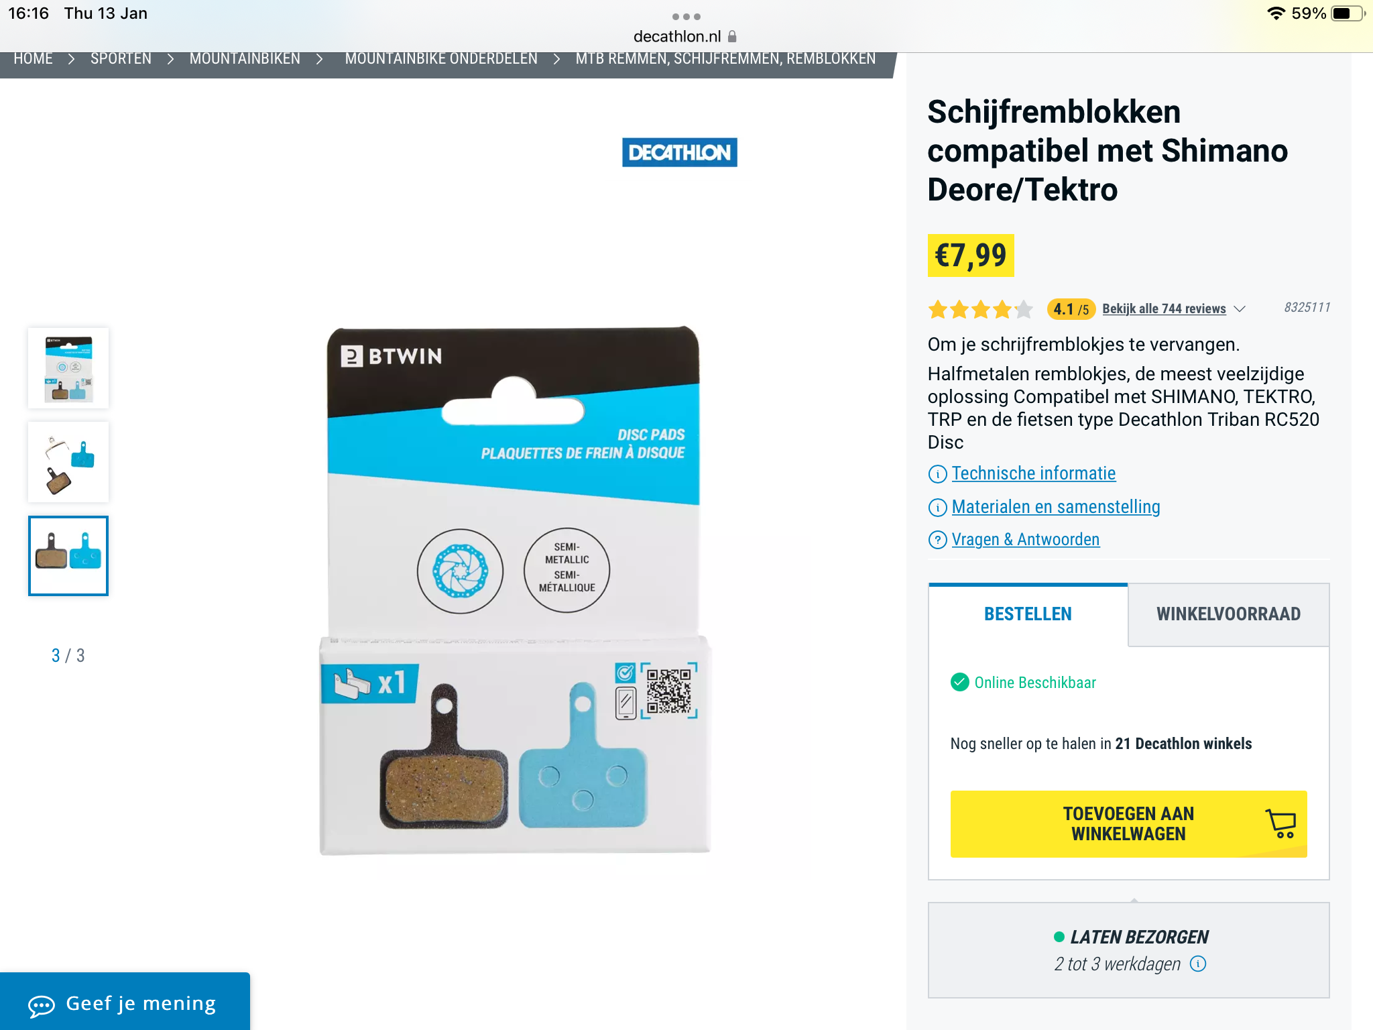The width and height of the screenshot is (1373, 1030).
Task: Open MOUNTAINBIKE ONDERDELEN in the breadcrumb
Action: (x=441, y=59)
